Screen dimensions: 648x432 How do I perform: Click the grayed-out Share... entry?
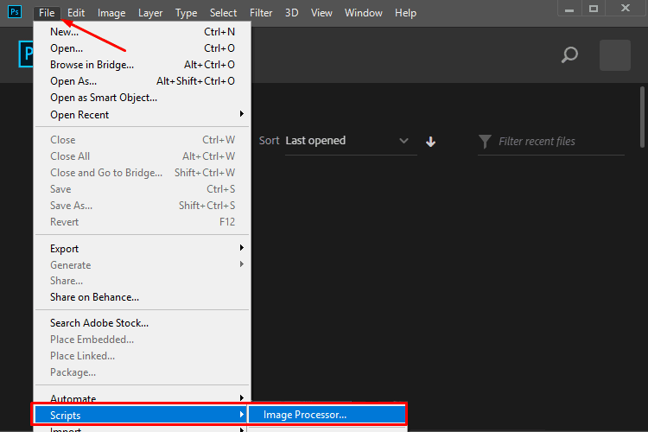click(143, 281)
